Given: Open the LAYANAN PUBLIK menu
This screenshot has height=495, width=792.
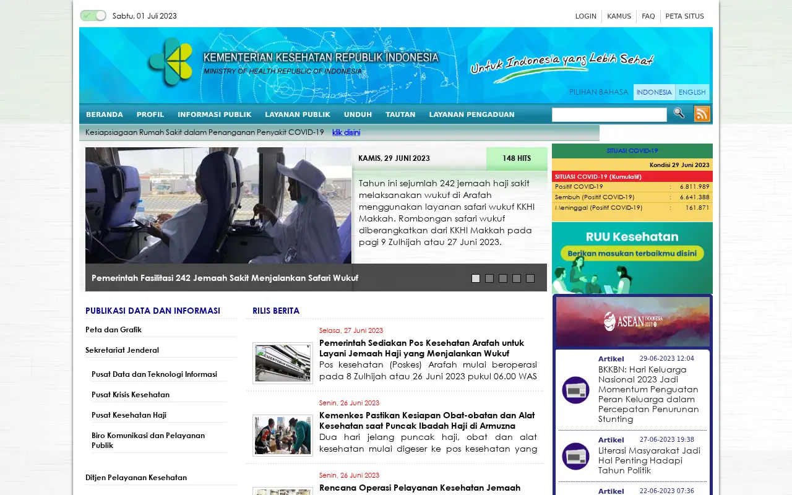Looking at the screenshot, I should [298, 114].
